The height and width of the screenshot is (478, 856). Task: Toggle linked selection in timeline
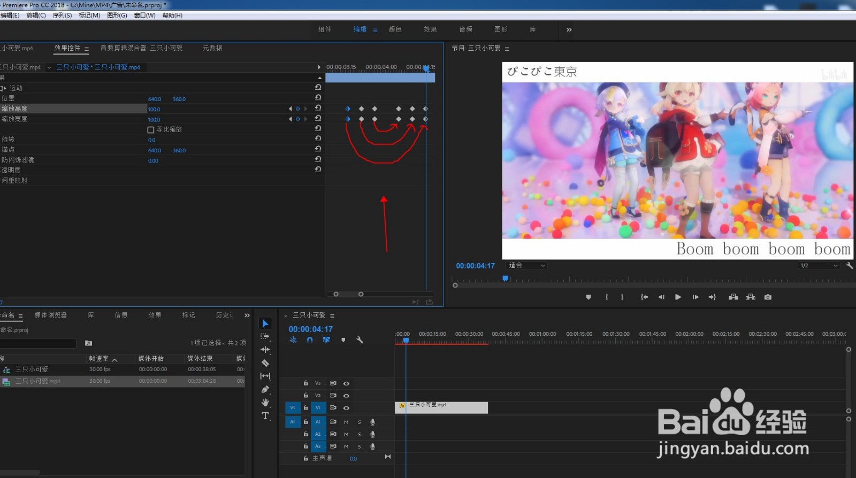326,340
